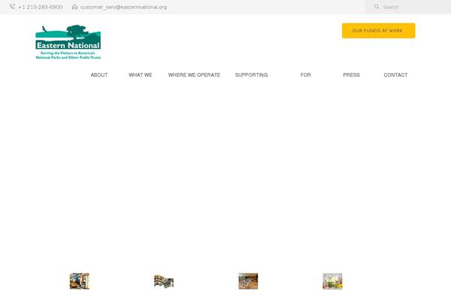Open customer_serv@easternnational.org email link
Screen dimensions: 451x301
pos(123,7)
